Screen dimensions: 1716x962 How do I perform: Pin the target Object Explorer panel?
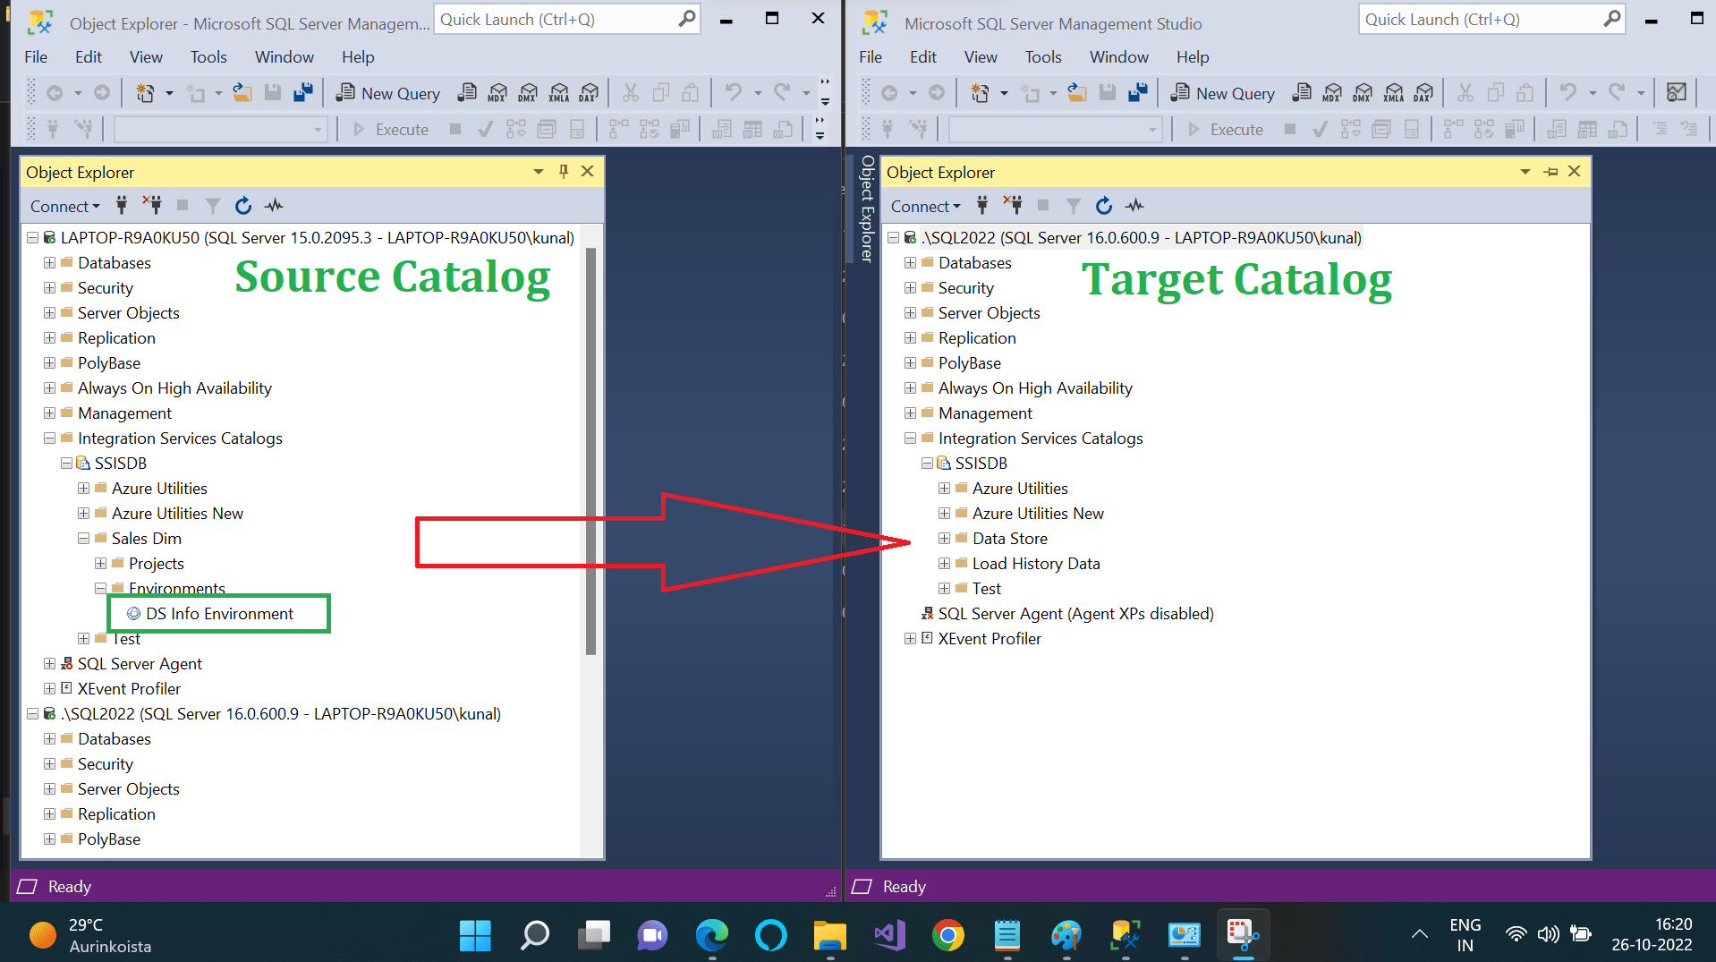1550,171
